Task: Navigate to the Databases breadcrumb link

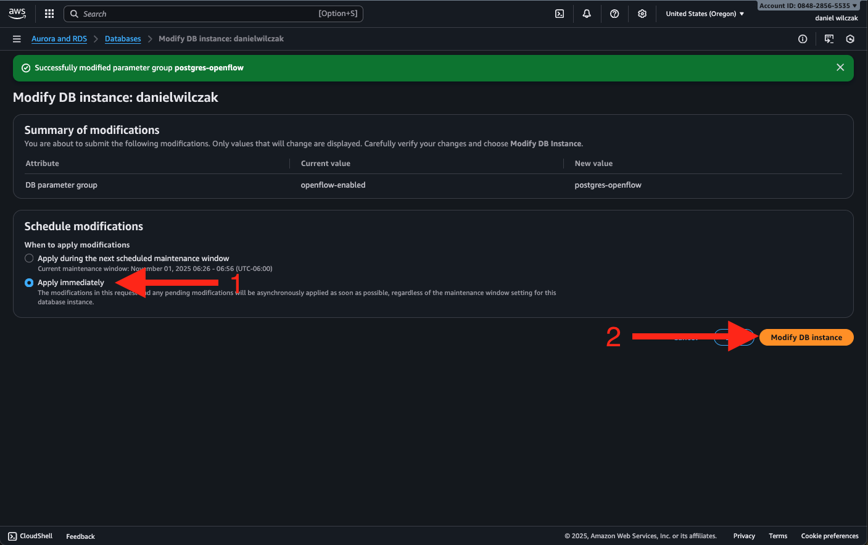Action: tap(123, 39)
